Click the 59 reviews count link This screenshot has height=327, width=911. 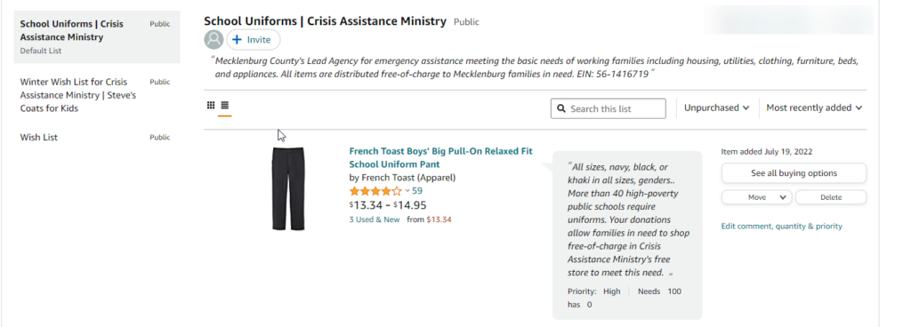tap(417, 191)
